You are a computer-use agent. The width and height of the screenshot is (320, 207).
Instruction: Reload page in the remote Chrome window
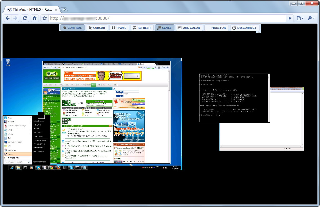(x=52, y=67)
